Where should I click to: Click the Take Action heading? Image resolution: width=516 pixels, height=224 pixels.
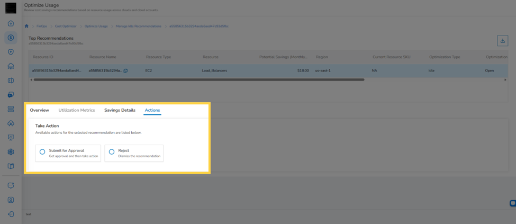47,126
